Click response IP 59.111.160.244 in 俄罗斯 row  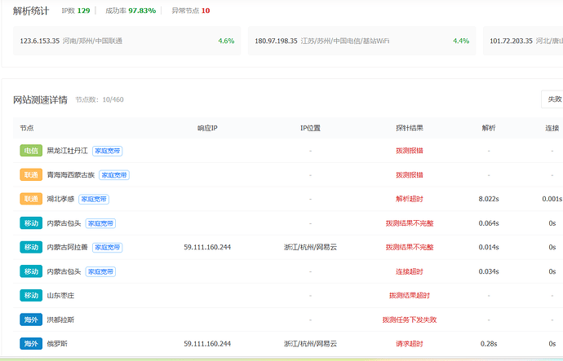207,344
